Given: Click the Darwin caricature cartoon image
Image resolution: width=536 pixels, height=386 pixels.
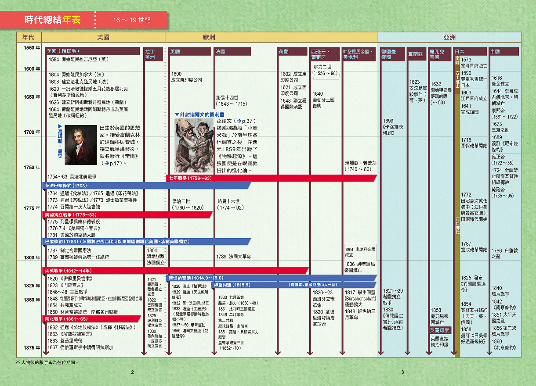Looking at the screenshot, I should [x=194, y=146].
